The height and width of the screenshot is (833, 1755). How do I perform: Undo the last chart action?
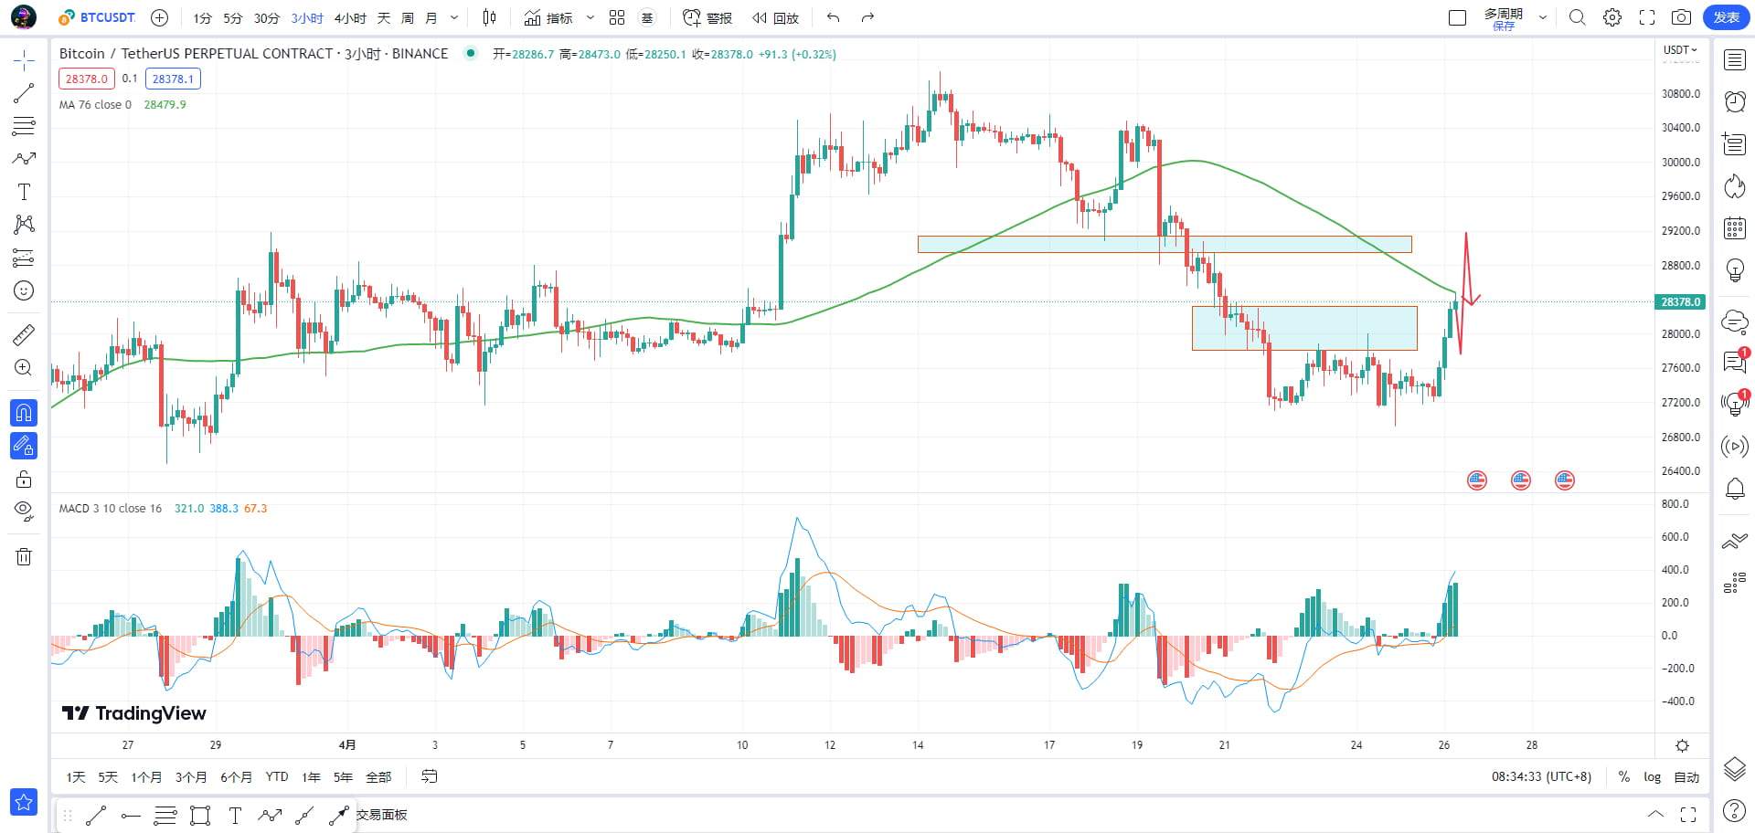pyautogui.click(x=833, y=17)
